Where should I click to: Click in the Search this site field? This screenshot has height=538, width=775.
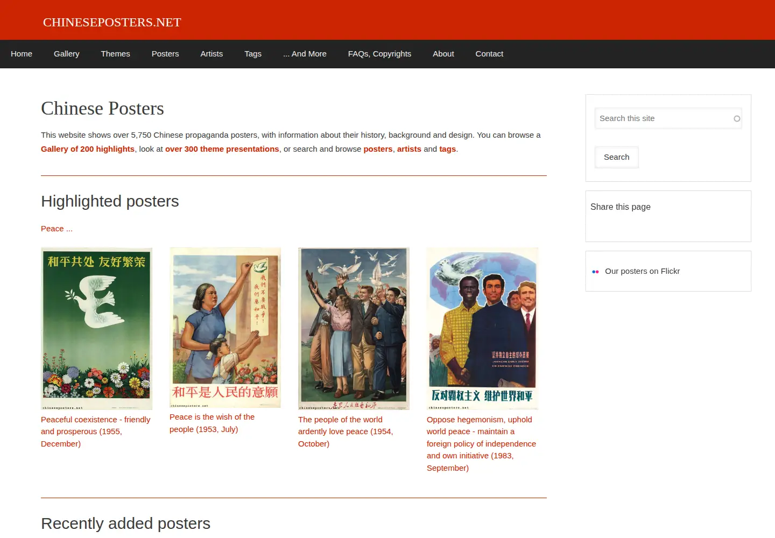668,118
